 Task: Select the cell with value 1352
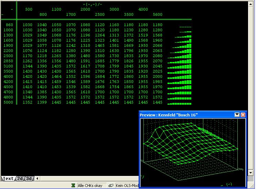pos(28,102)
